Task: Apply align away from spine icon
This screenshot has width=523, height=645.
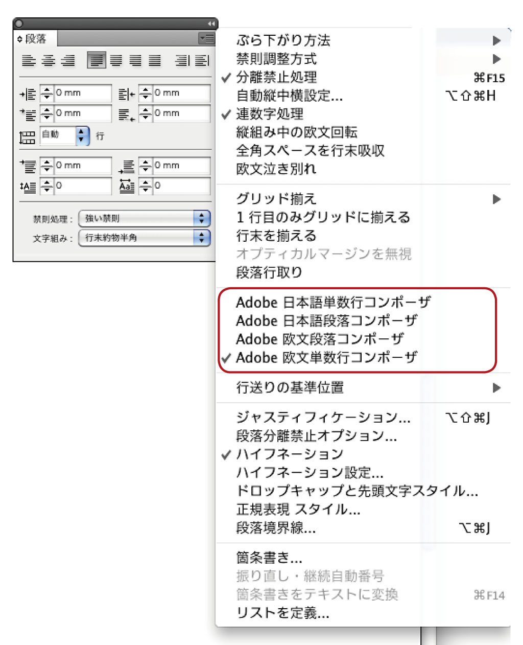Action: click(202, 60)
